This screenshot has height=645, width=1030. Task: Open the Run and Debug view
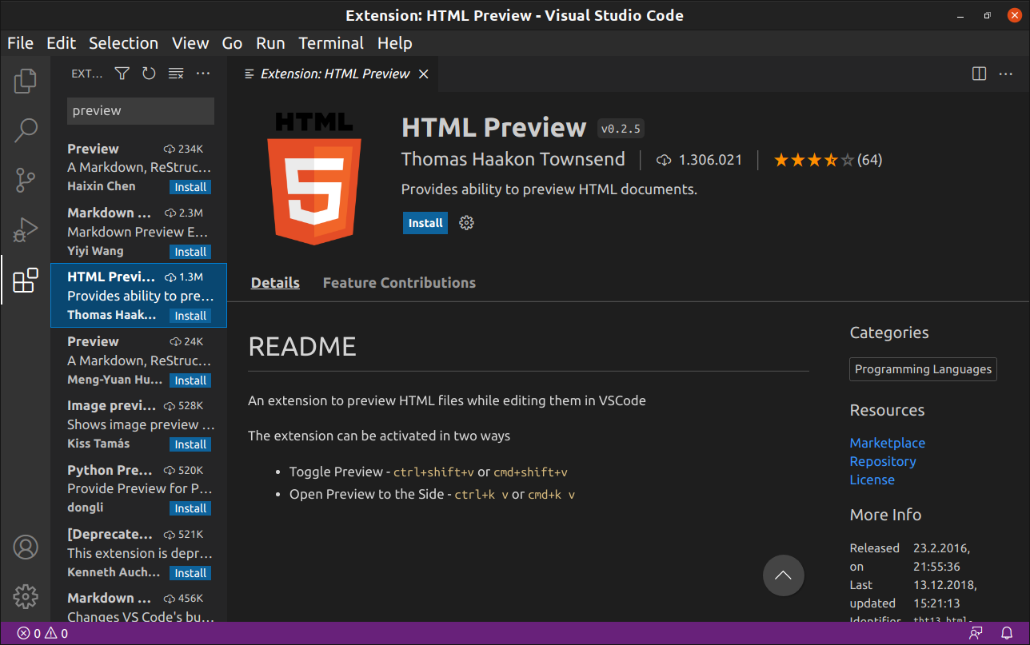click(x=26, y=230)
